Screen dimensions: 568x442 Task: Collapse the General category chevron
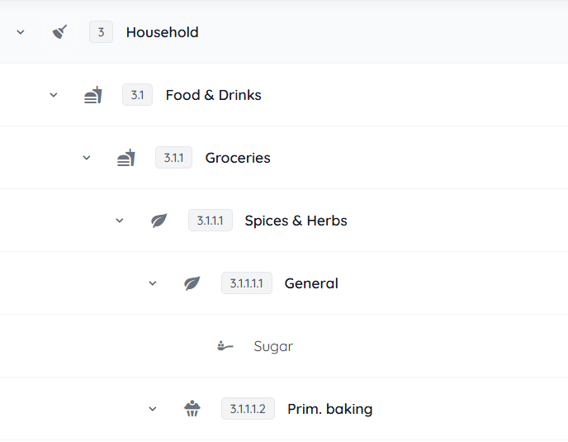(153, 283)
